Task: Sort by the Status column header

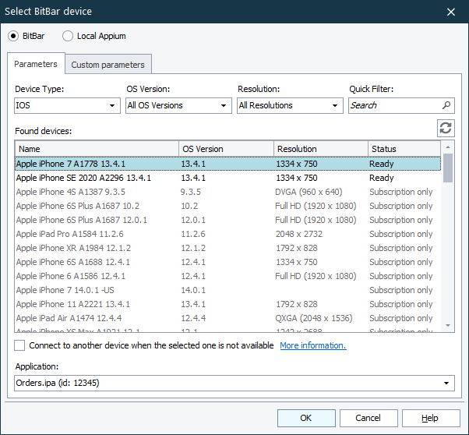Action: 404,149
